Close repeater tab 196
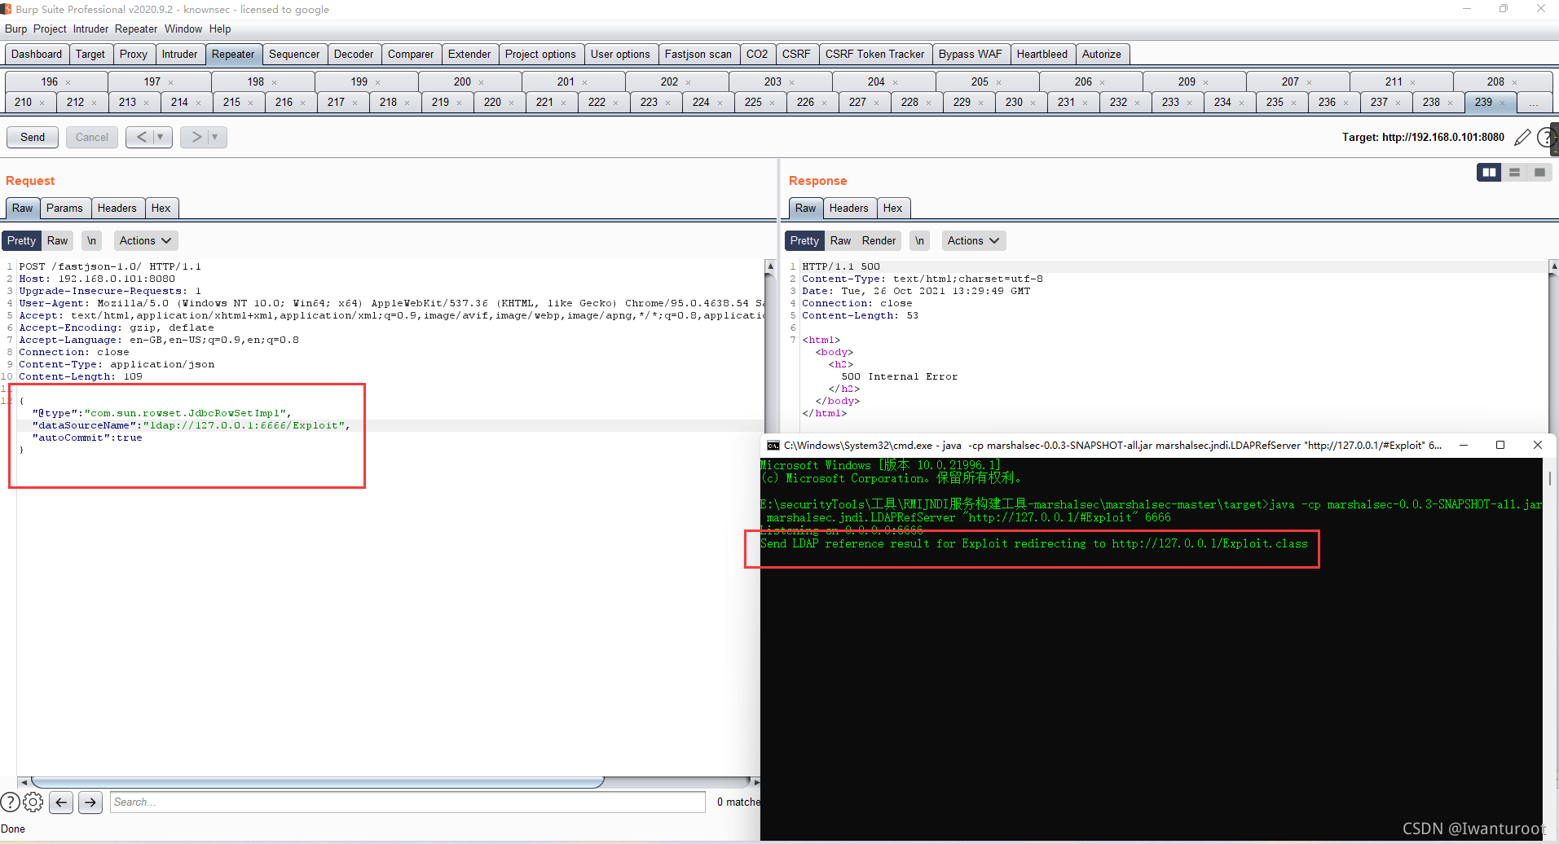1559x844 pixels. pyautogui.click(x=68, y=83)
